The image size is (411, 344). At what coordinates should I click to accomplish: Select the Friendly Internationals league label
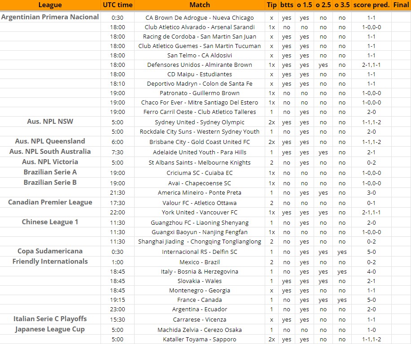(x=50, y=261)
